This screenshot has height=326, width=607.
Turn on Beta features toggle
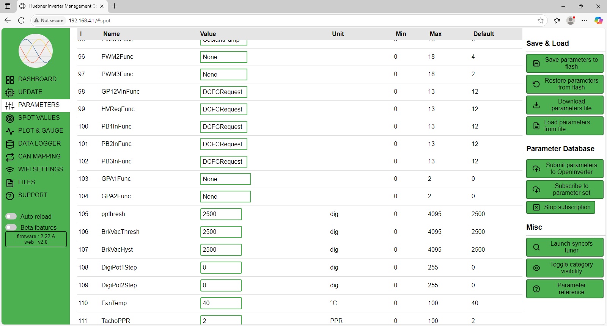(11, 227)
